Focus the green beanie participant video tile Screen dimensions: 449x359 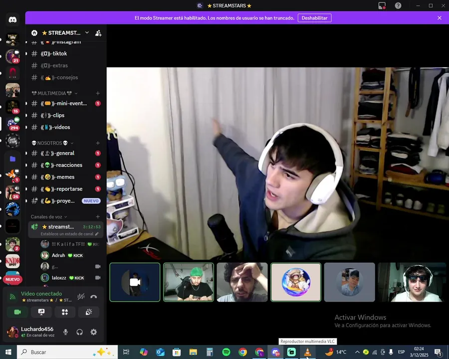[x=189, y=282]
